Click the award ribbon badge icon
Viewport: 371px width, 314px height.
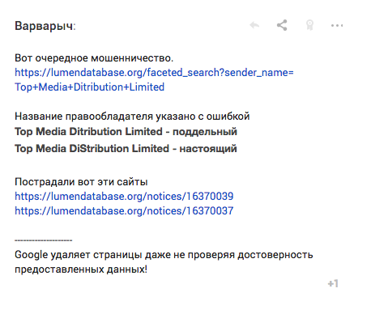(309, 25)
